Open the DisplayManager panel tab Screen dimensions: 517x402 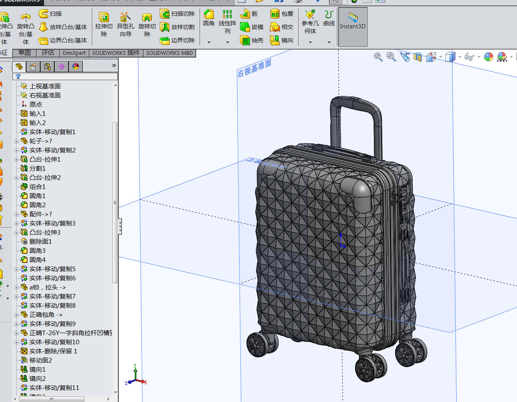click(76, 66)
